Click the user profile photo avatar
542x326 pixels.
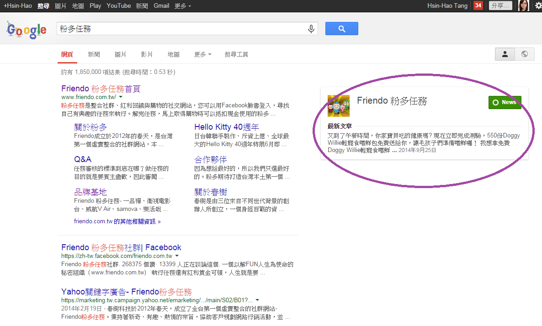[x=523, y=5]
